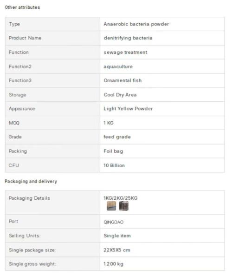Click the '1KG/2KG/25KG' packaging details text
The height and width of the screenshot is (276, 232).
pyautogui.click(x=120, y=198)
